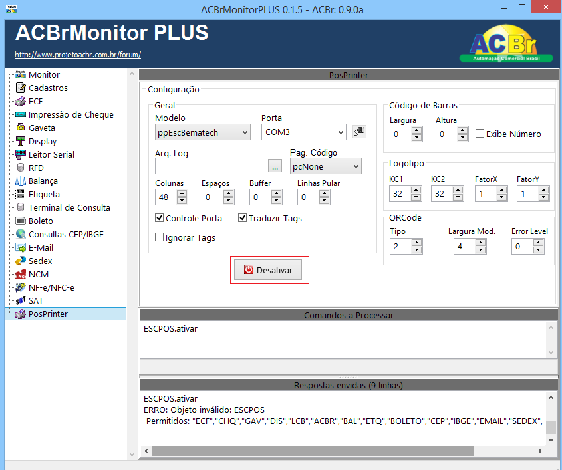Click the Colunas value field
Screen dimensions: 562x470
pos(167,197)
